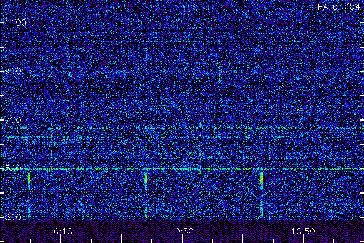This screenshot has width=364, height=243.
Task: Click the 300 frequency axis label
Action: pyautogui.click(x=13, y=217)
